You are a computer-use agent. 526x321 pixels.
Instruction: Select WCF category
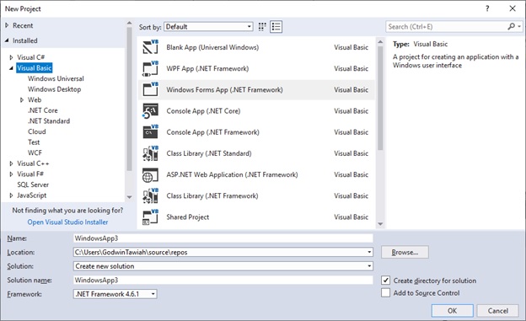click(35, 153)
